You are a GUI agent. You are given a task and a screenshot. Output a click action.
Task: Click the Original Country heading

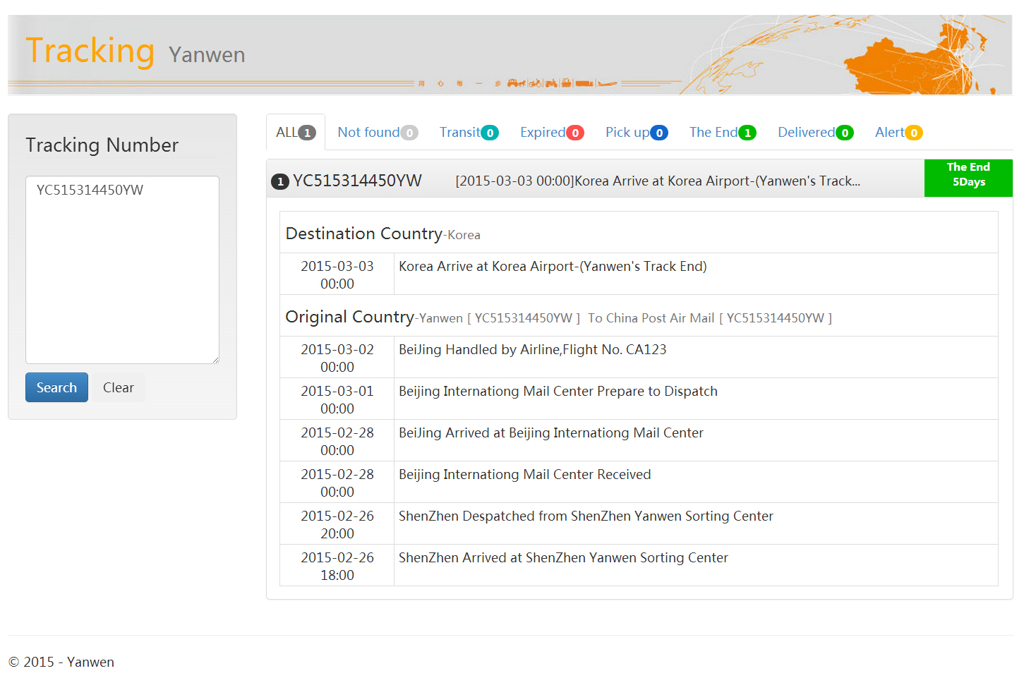(x=349, y=317)
